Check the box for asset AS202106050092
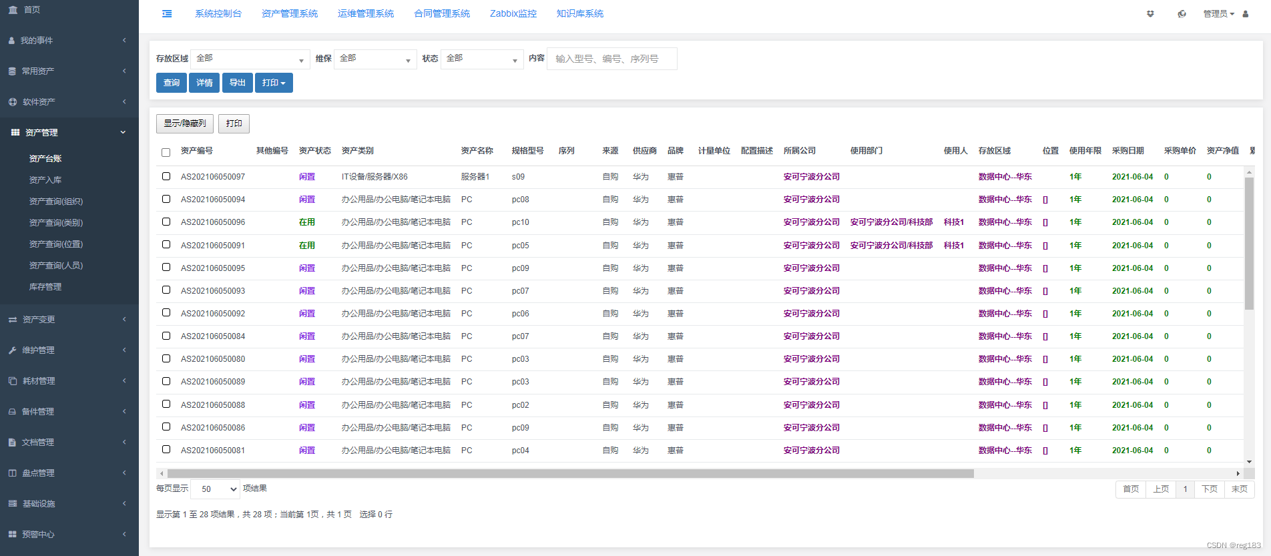The image size is (1271, 556). click(x=166, y=312)
